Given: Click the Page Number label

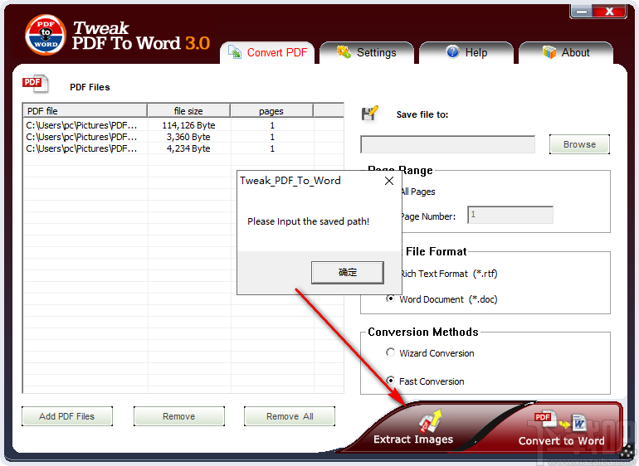Looking at the screenshot, I should click(x=428, y=216).
